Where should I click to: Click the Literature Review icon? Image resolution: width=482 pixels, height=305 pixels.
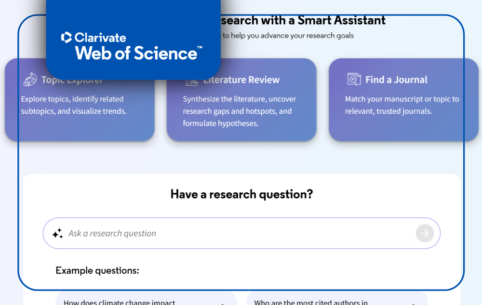click(x=191, y=81)
